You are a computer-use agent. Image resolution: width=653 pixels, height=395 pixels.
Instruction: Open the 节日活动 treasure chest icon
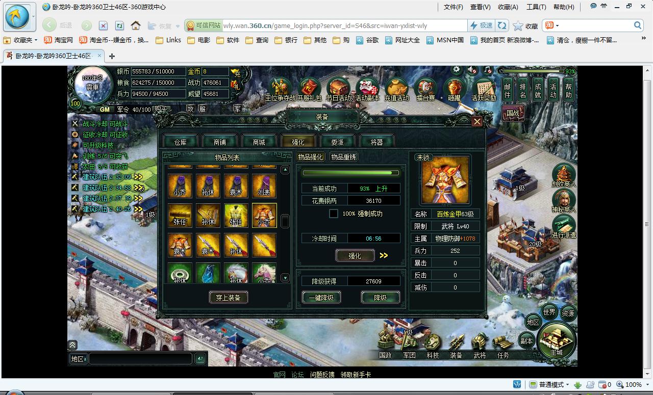coord(339,88)
